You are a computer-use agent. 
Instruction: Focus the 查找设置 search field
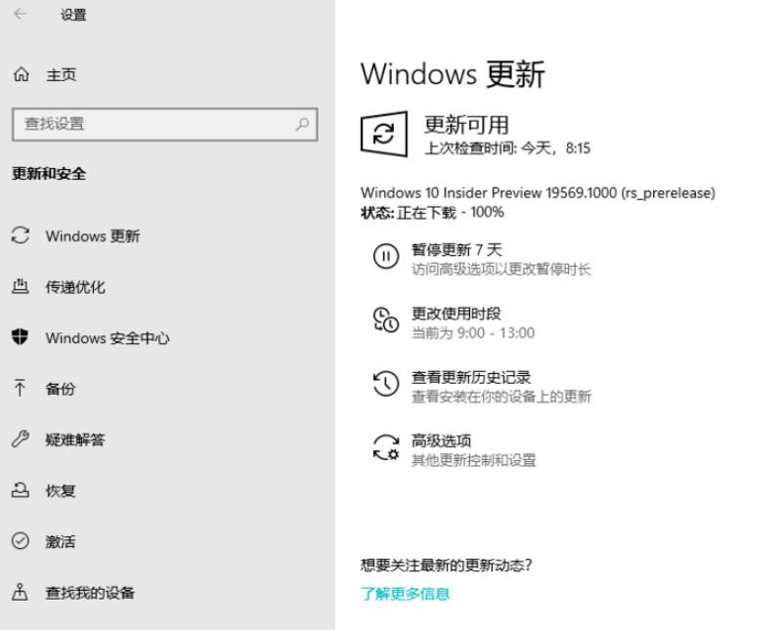pos(164,124)
